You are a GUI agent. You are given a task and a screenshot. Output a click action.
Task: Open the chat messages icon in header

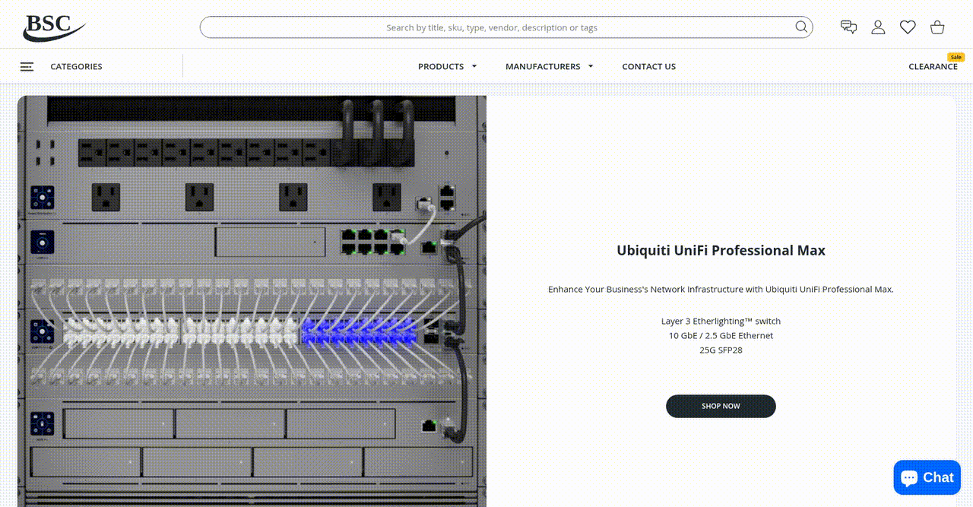tap(848, 27)
